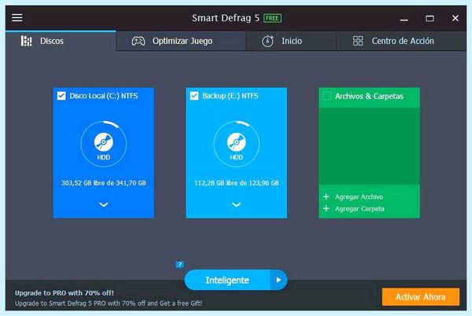Uncheck the Backup (E:) checkbox
The width and height of the screenshot is (472, 316).
pos(194,96)
